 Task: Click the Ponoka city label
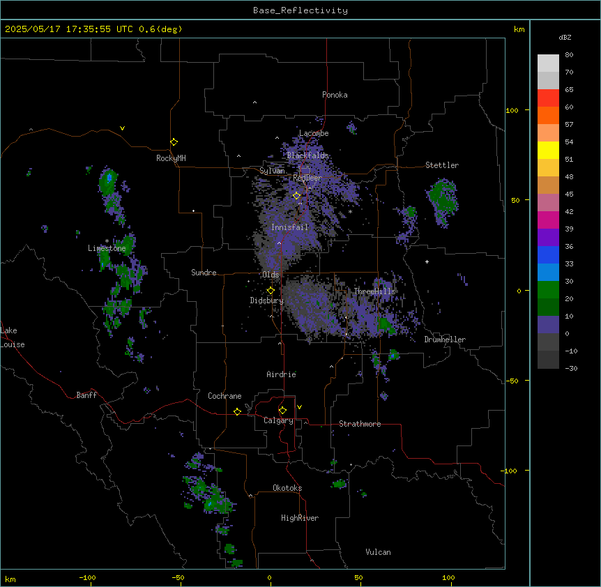click(x=335, y=95)
